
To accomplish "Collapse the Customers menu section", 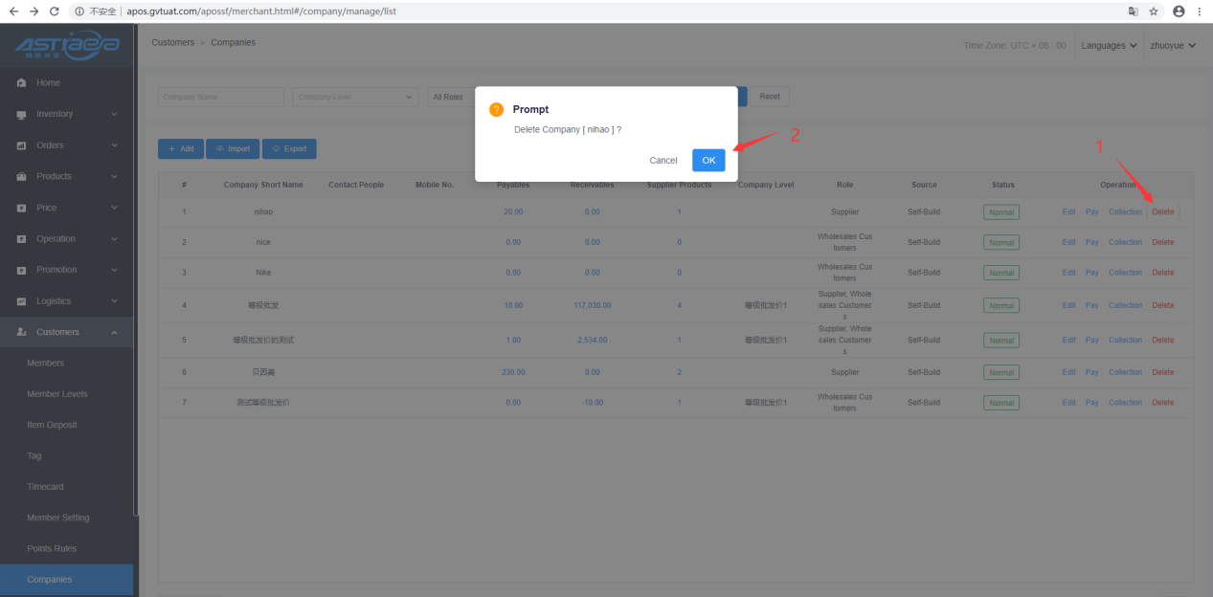I will coord(115,332).
